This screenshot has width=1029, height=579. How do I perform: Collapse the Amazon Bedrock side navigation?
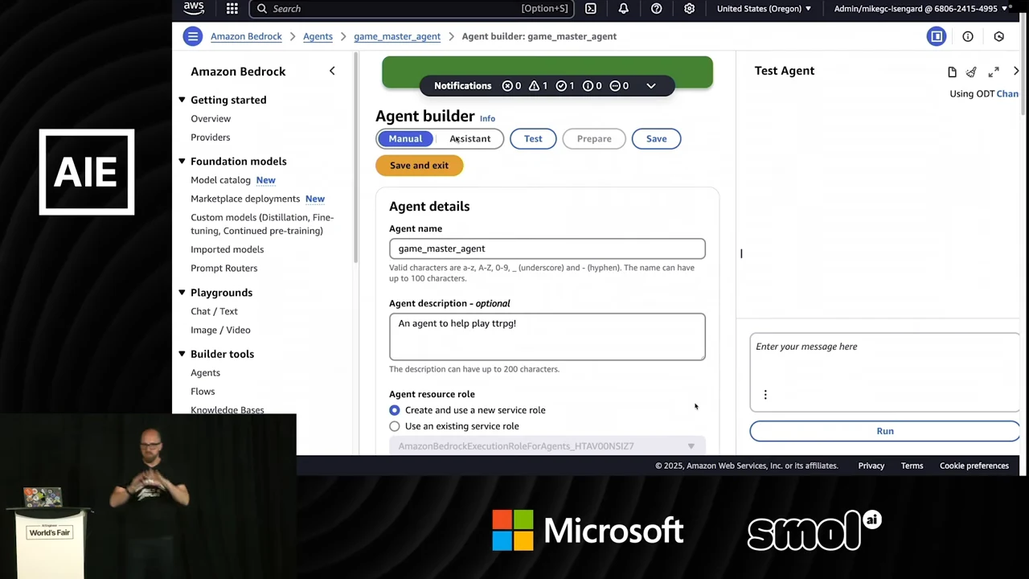pos(332,71)
